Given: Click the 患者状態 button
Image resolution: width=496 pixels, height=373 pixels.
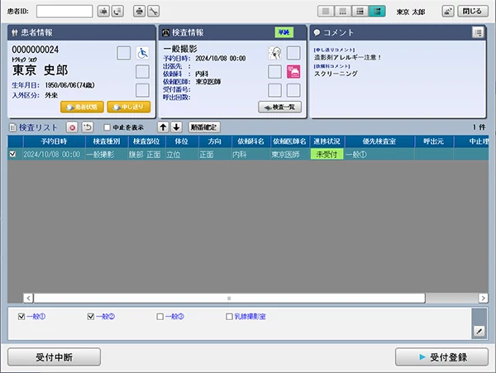Looking at the screenshot, I should (x=82, y=107).
